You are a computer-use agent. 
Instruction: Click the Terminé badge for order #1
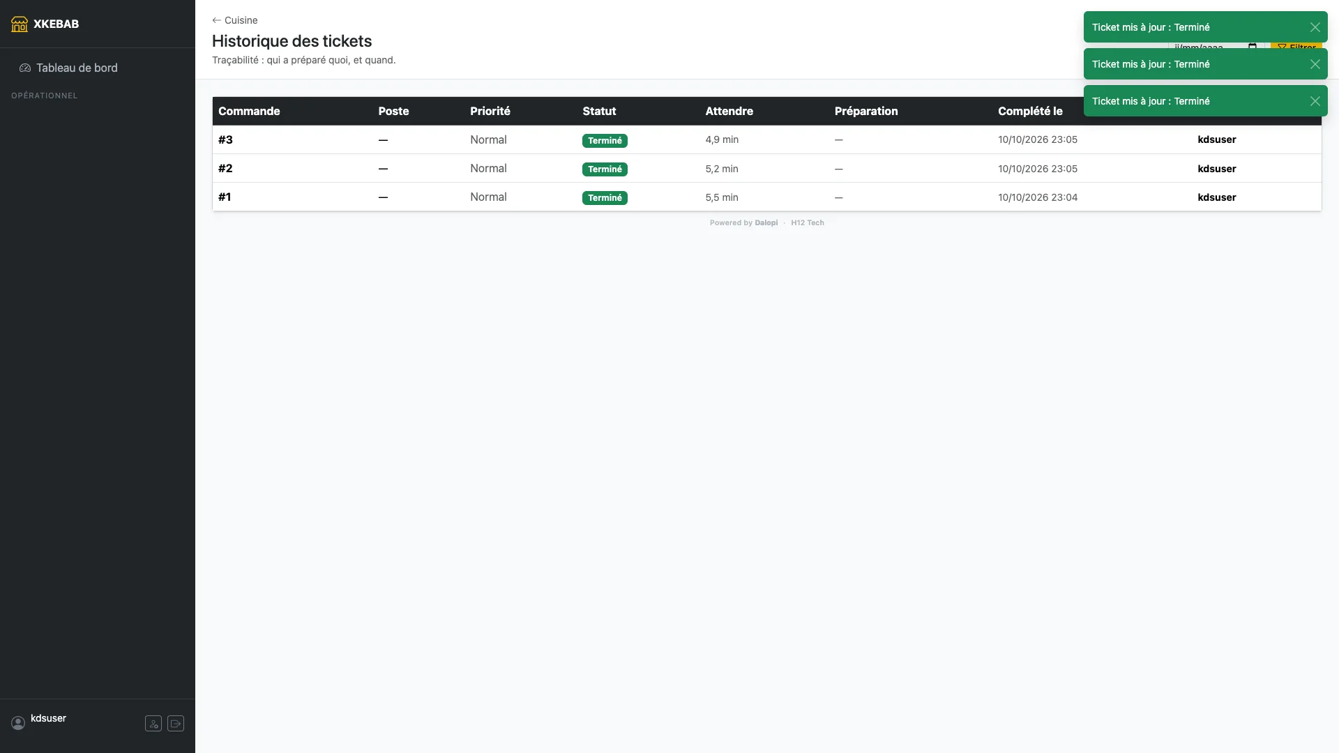[605, 198]
